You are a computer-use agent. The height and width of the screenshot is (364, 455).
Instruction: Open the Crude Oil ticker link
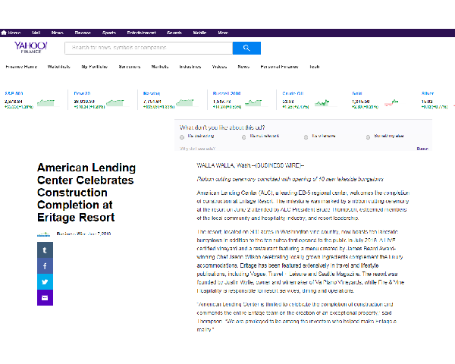click(293, 93)
